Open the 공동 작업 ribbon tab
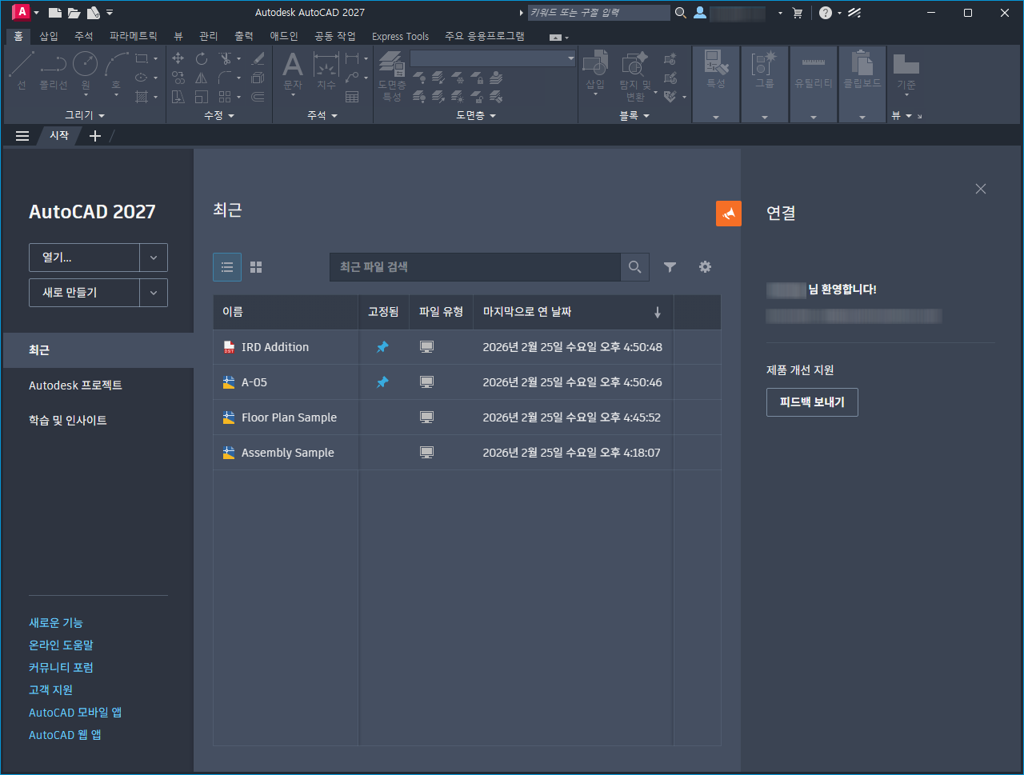The image size is (1024, 775). click(x=335, y=36)
